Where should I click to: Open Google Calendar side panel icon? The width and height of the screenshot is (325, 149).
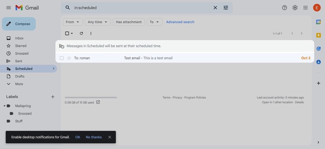(x=318, y=22)
